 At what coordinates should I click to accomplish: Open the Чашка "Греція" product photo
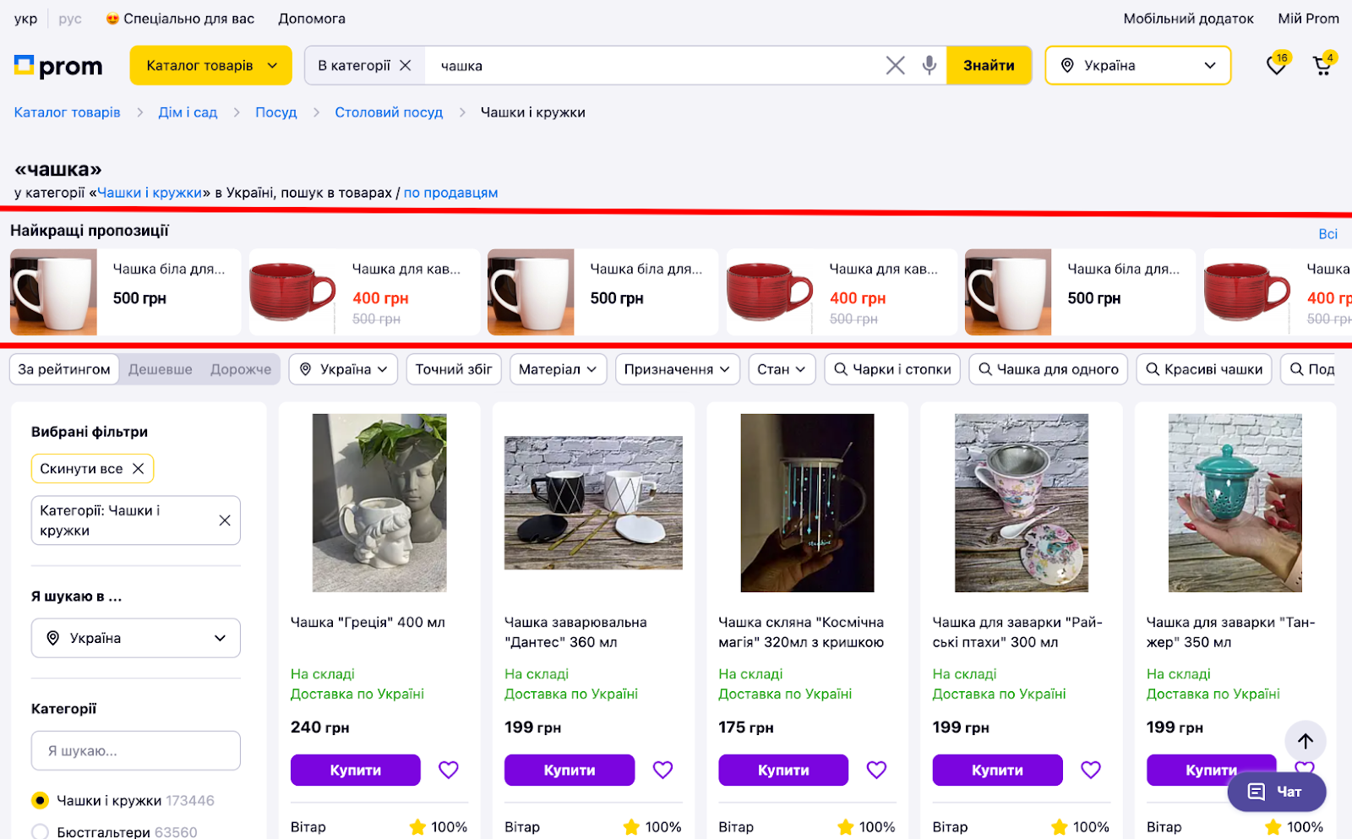[379, 503]
